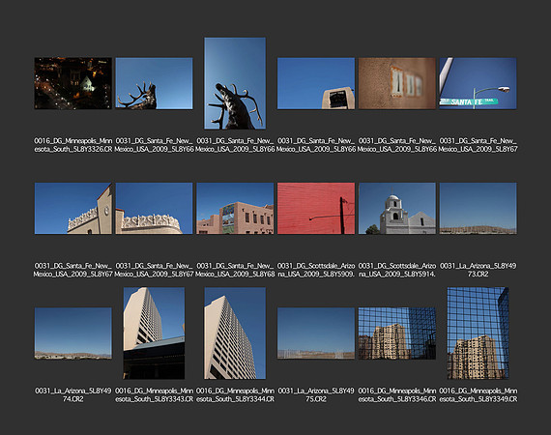Click the Santa Fe filename ending 5L8Y68
Screen dimensions: 551x435
235,270
